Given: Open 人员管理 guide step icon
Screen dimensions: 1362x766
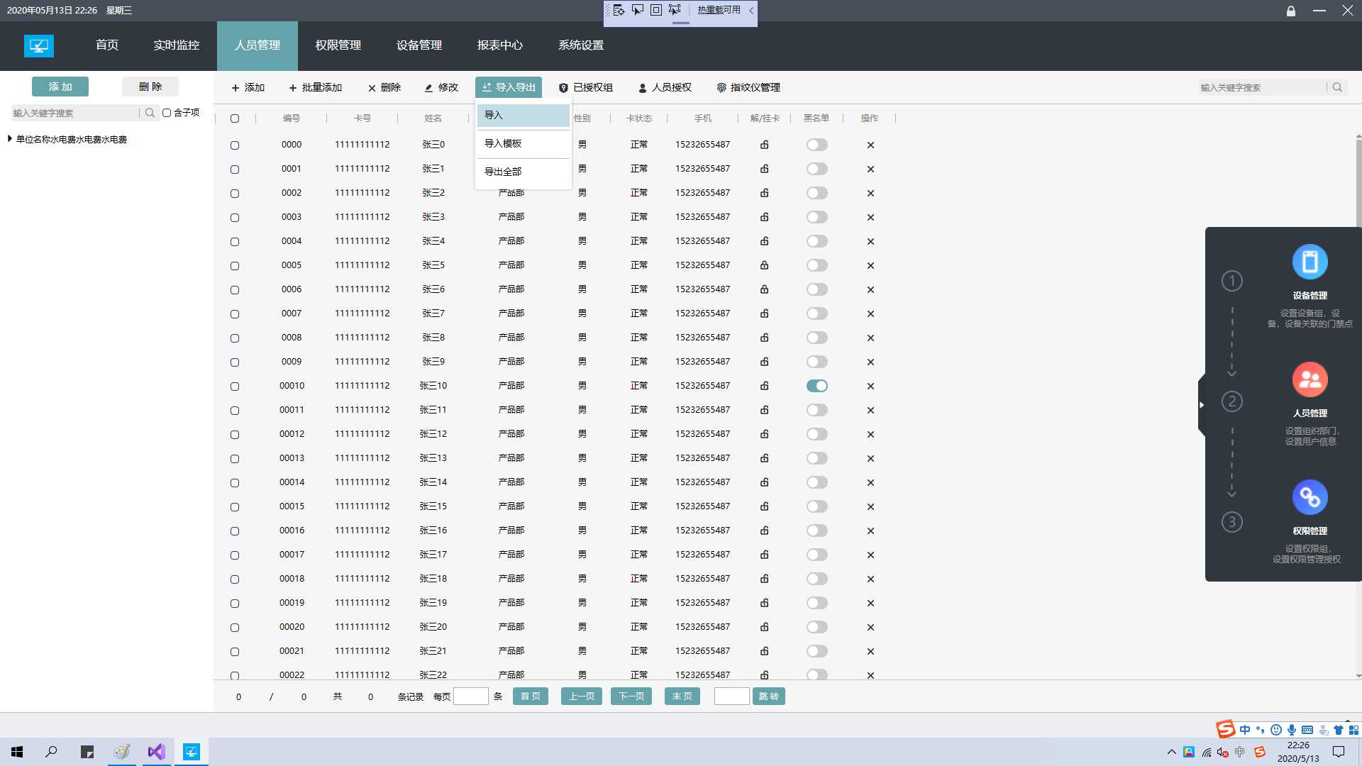Looking at the screenshot, I should (x=1310, y=379).
